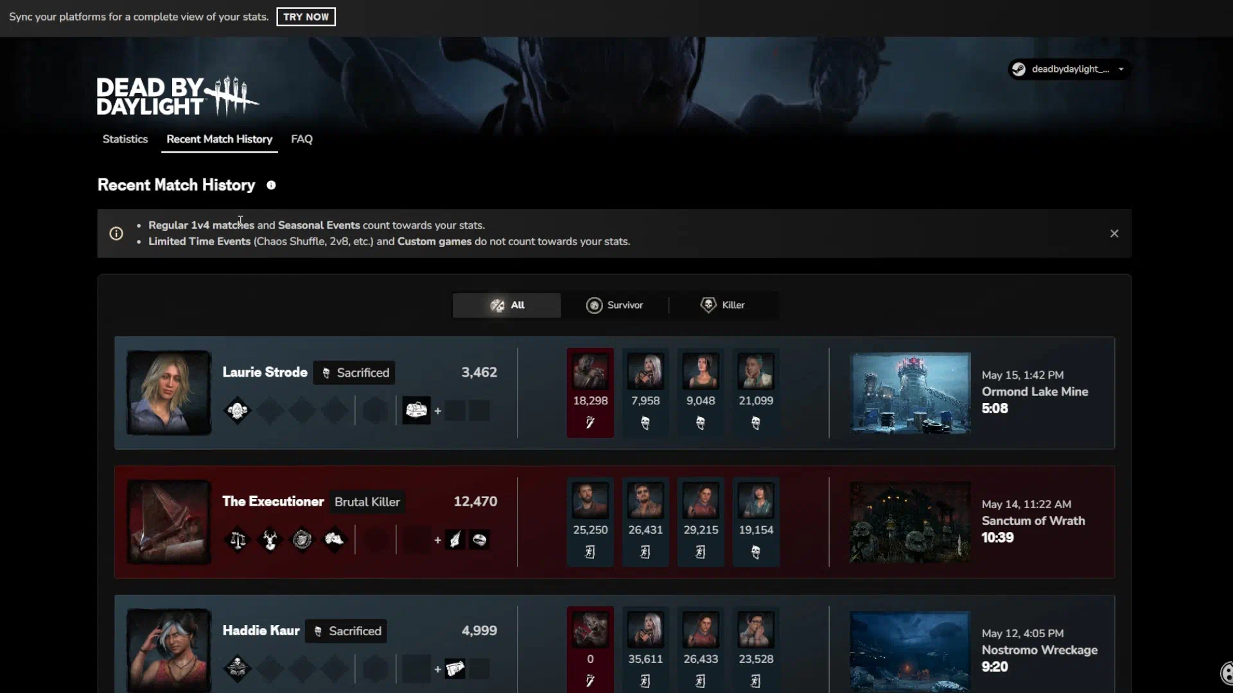Click the sacrificed skull icon under 9,048
1233x693 pixels.
pos(701,423)
